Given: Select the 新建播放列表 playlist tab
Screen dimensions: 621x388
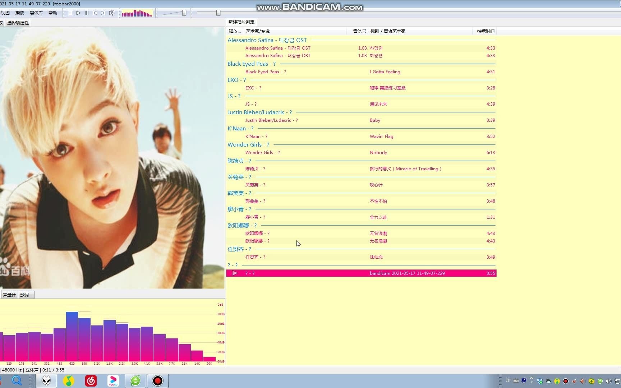Looking at the screenshot, I should coord(241,22).
